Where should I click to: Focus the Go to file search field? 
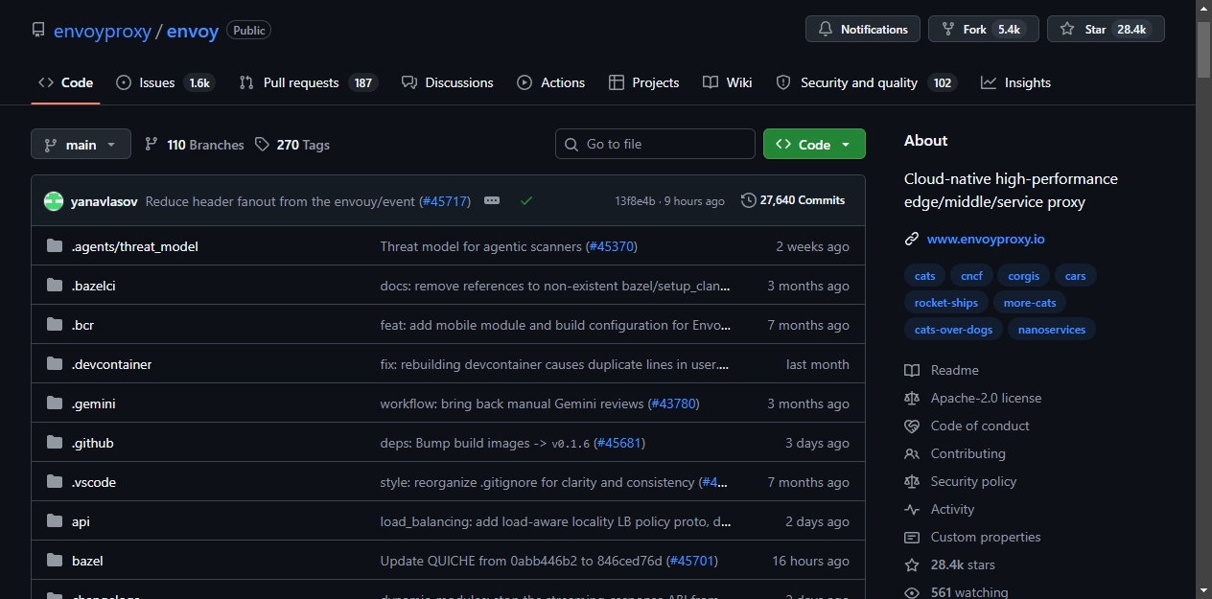pos(655,144)
